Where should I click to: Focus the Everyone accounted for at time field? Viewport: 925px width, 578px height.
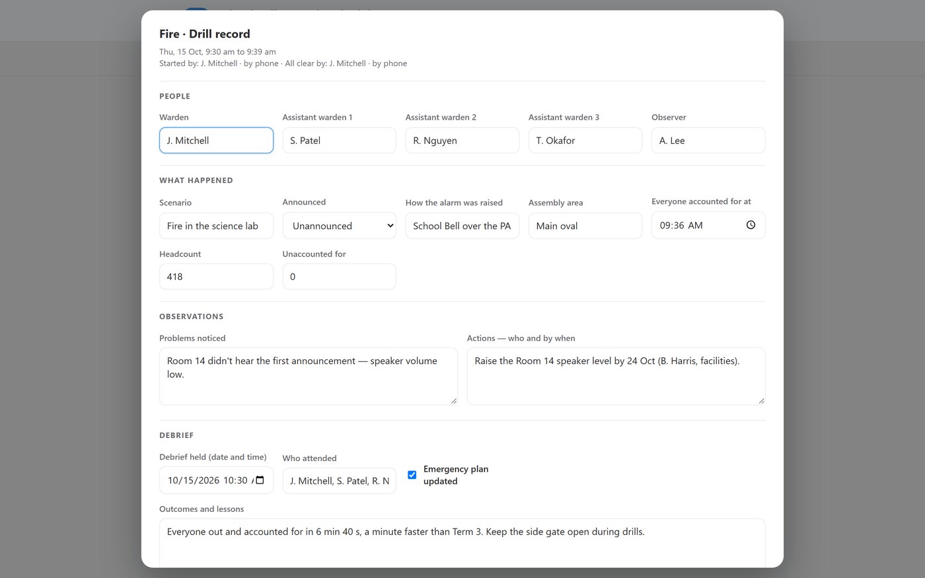pyautogui.click(x=708, y=225)
